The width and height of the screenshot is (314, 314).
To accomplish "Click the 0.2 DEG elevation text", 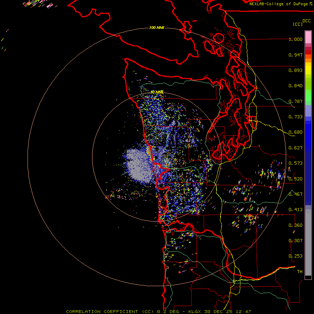I will [168, 312].
